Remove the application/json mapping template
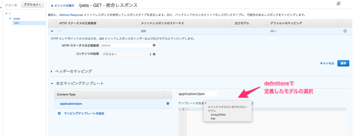Screen dimensions: 353x136 point(168,104)
